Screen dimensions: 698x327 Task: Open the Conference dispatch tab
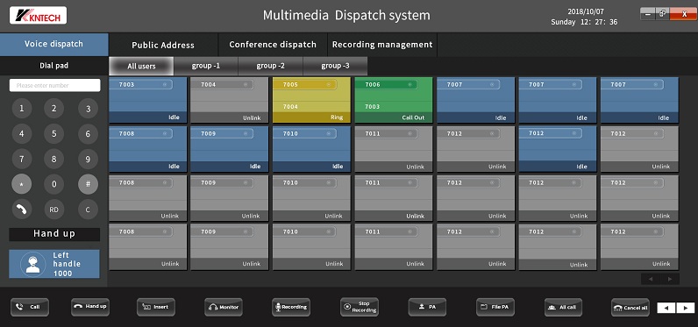click(x=273, y=45)
